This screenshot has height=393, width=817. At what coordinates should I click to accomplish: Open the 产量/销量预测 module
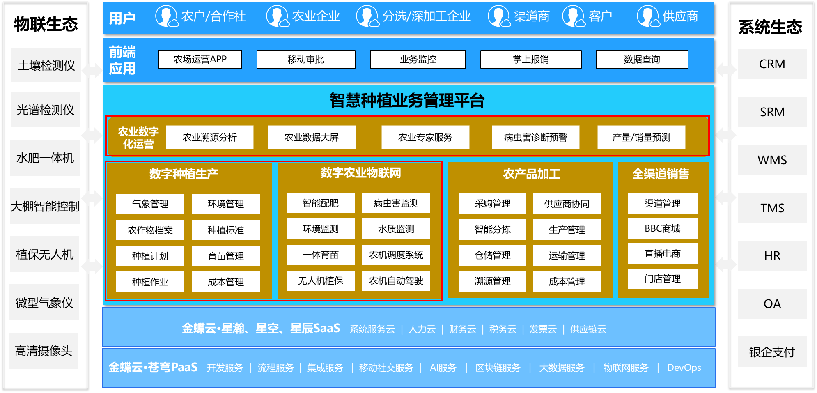click(x=641, y=137)
